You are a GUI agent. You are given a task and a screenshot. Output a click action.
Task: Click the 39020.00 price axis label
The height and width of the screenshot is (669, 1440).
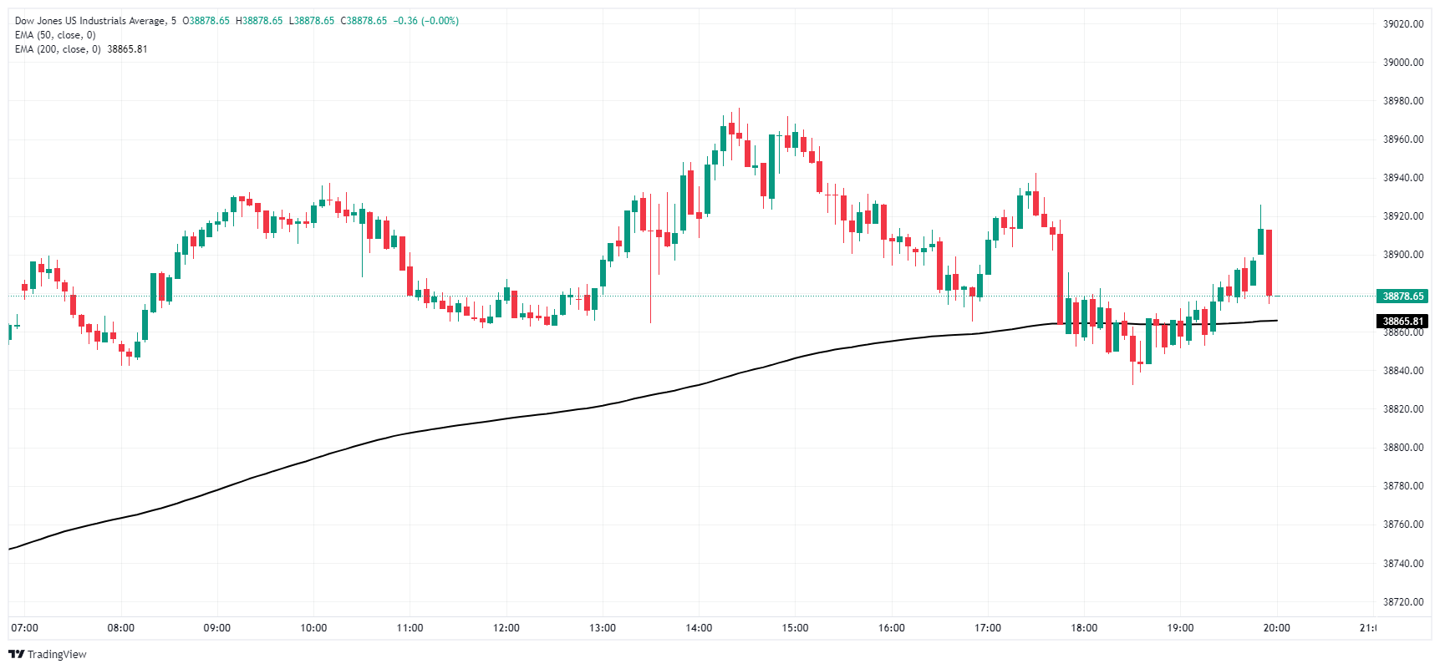pos(1403,24)
